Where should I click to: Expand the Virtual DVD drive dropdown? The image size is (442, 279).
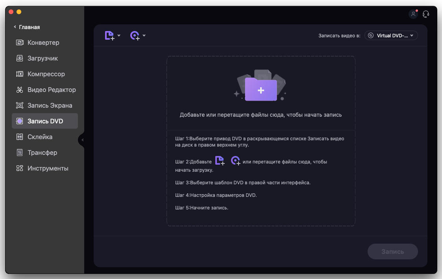point(391,35)
